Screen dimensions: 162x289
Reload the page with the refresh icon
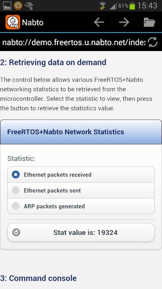pos(153,42)
